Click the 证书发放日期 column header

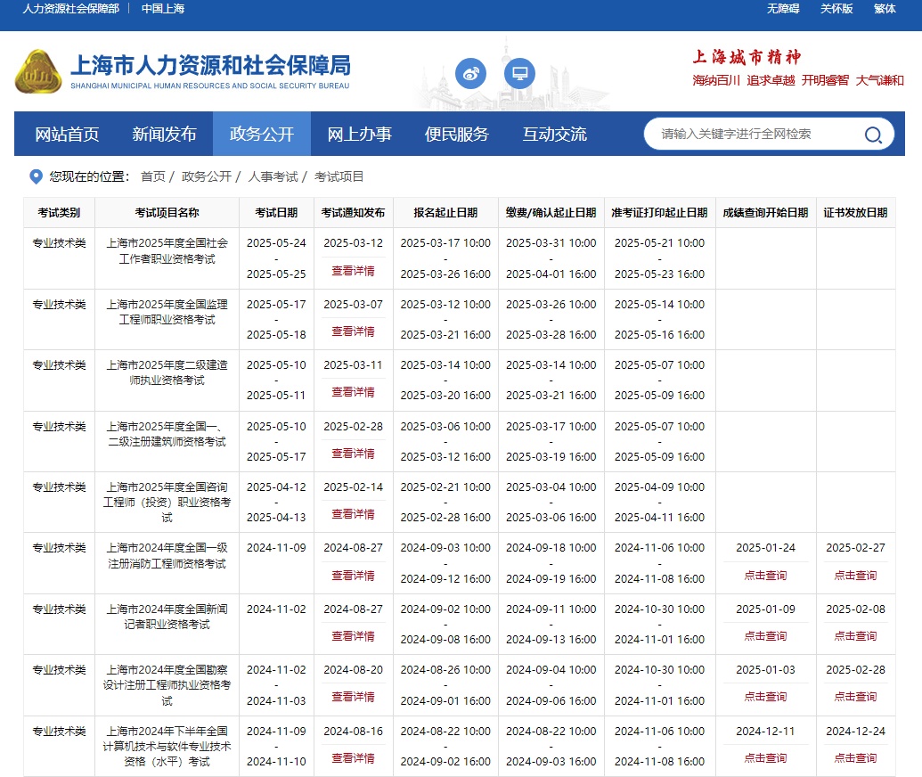coord(855,213)
